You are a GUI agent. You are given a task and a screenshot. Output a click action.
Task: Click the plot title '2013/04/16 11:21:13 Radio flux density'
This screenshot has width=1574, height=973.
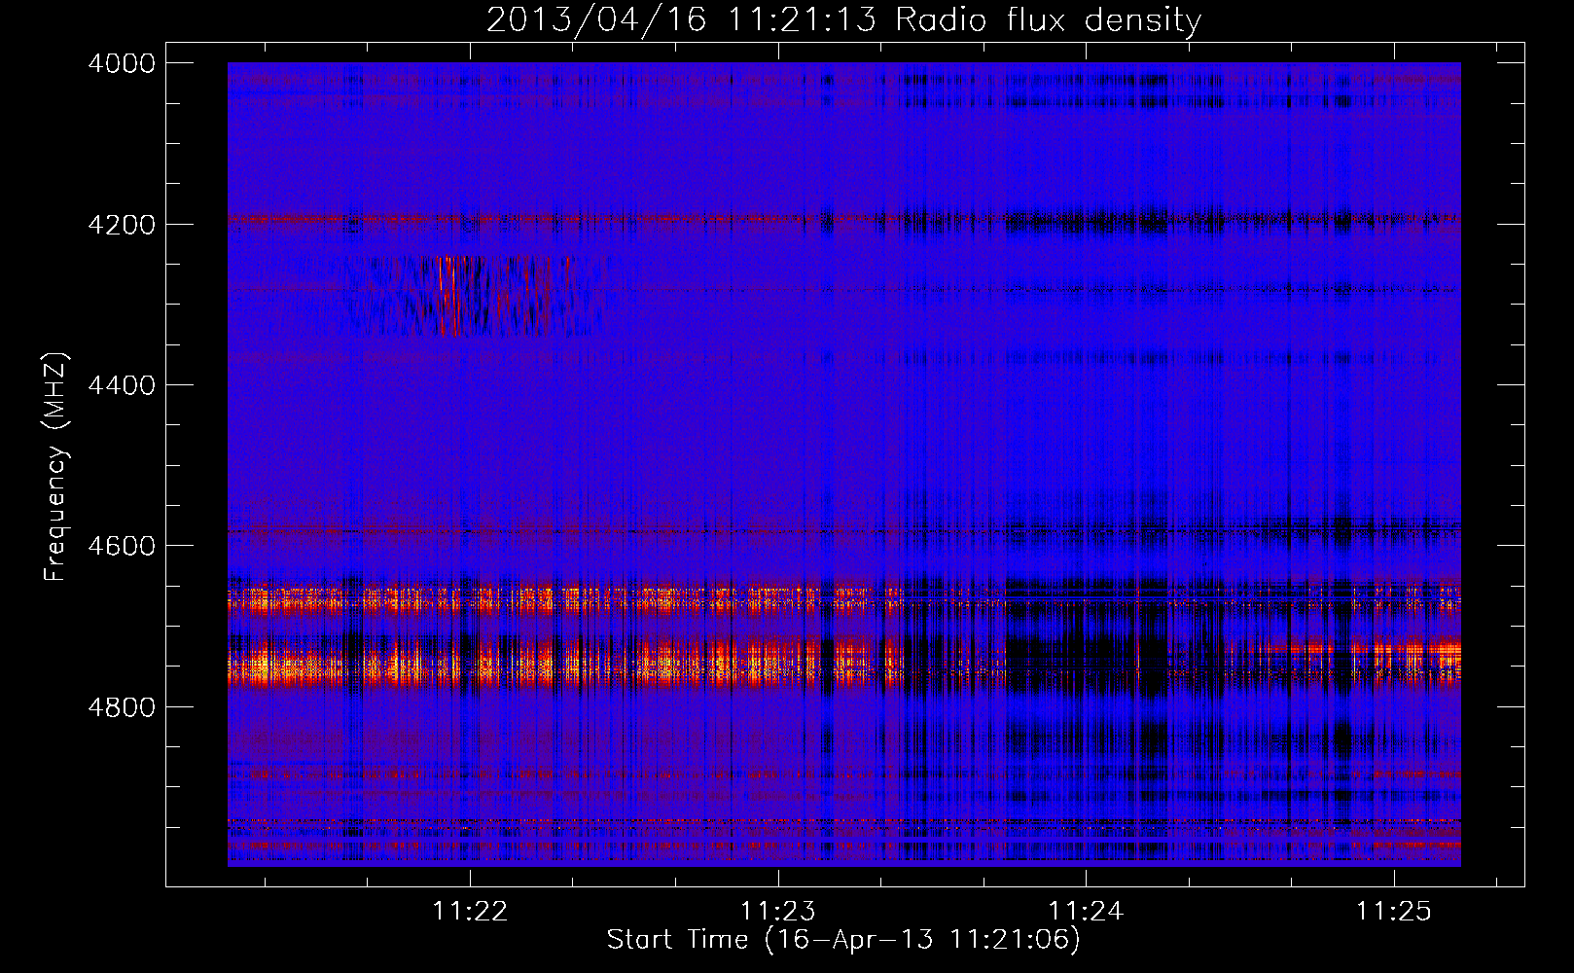coord(843,19)
